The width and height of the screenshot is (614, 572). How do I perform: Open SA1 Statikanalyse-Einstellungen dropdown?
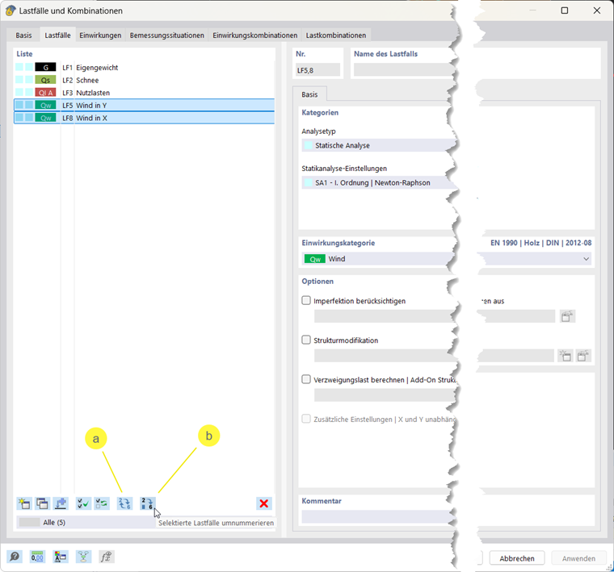[x=378, y=182]
